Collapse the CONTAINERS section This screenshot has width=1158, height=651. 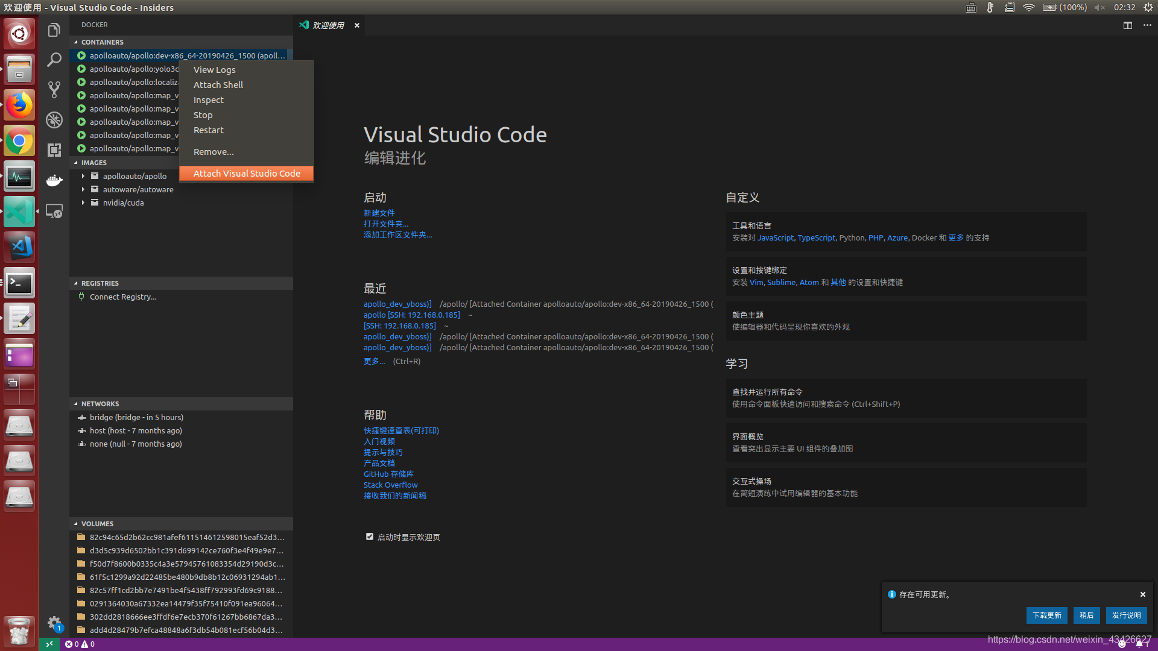point(181,42)
